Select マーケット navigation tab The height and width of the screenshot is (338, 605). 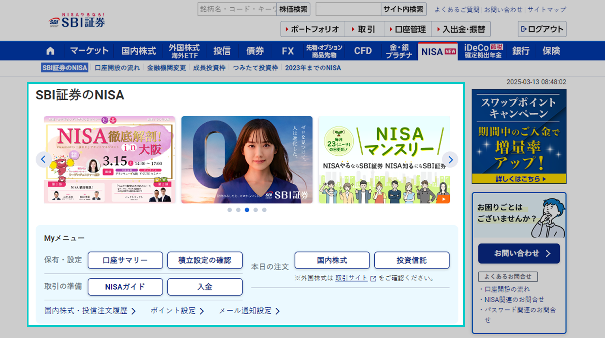click(x=89, y=51)
